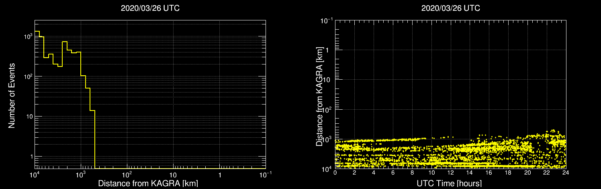601x189 pixels.
Task: Click the scatter plot's title "2020/03/26 UTC"
Action: coord(451,8)
